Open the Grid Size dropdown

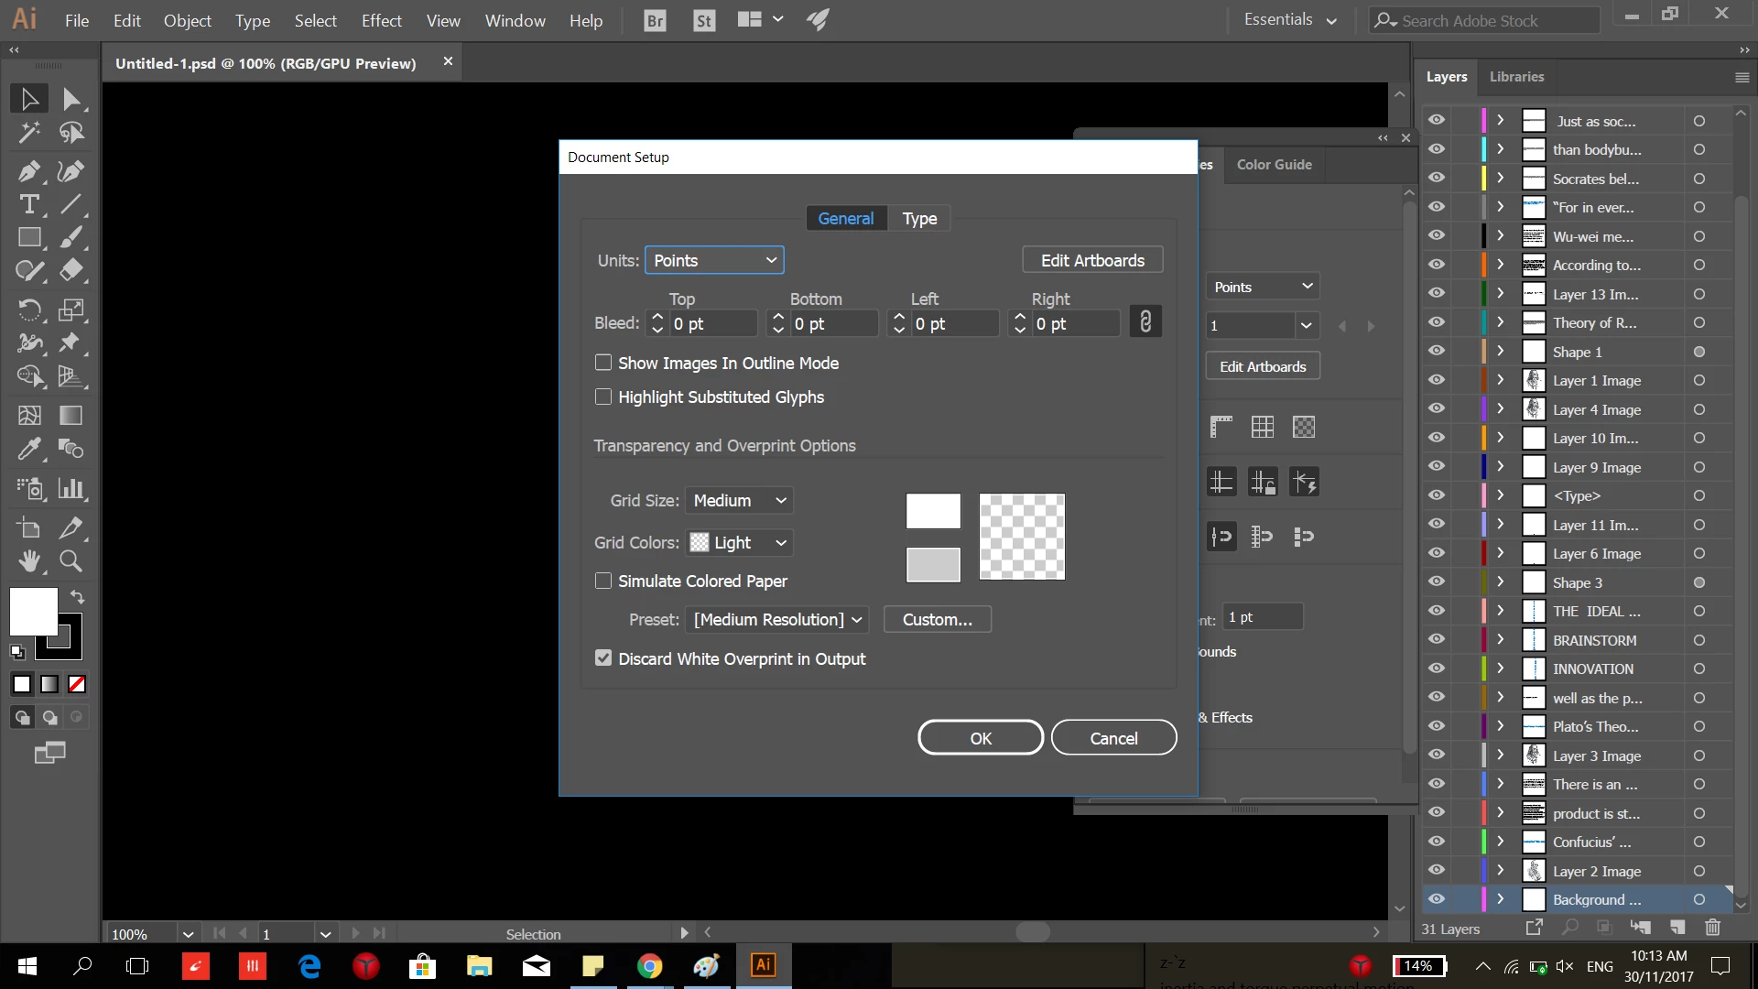pyautogui.click(x=739, y=500)
